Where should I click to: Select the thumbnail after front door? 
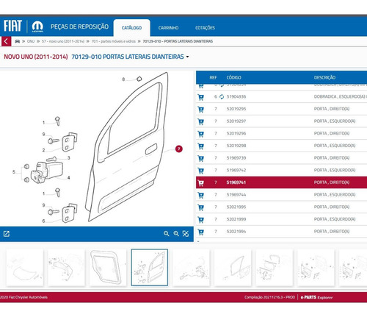191,268
